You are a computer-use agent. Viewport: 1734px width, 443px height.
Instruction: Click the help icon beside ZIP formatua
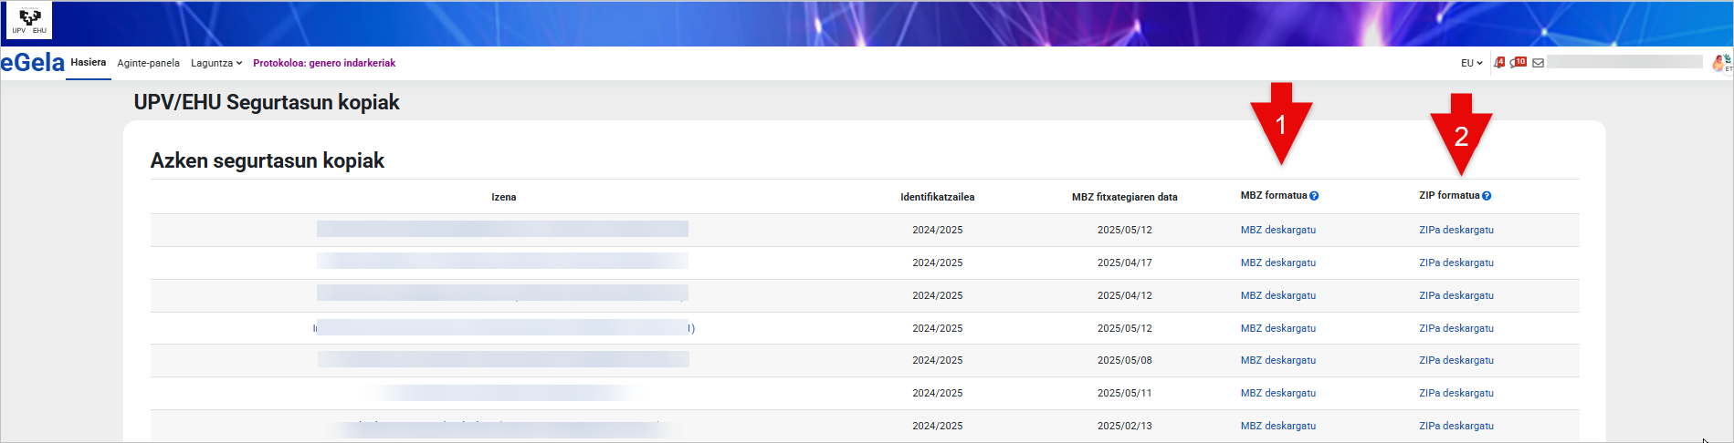coord(1487,196)
